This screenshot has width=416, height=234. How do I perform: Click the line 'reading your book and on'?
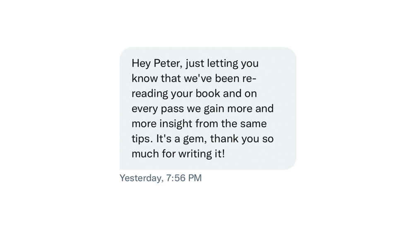194,94
